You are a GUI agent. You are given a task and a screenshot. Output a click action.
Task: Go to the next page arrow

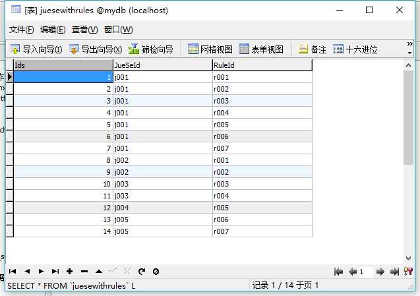click(380, 272)
